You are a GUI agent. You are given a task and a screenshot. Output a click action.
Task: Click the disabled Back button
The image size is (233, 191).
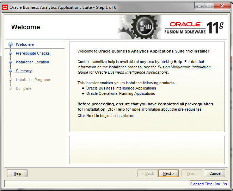pyautogui.click(x=148, y=173)
